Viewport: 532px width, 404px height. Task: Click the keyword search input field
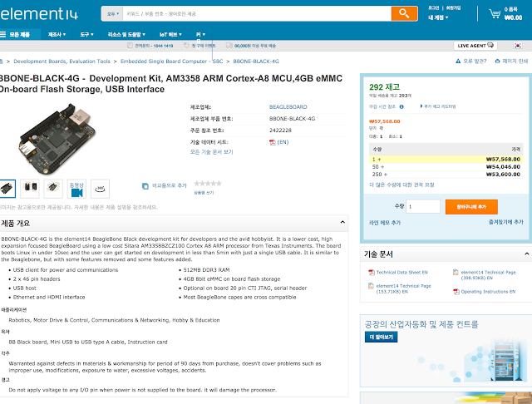pos(257,14)
